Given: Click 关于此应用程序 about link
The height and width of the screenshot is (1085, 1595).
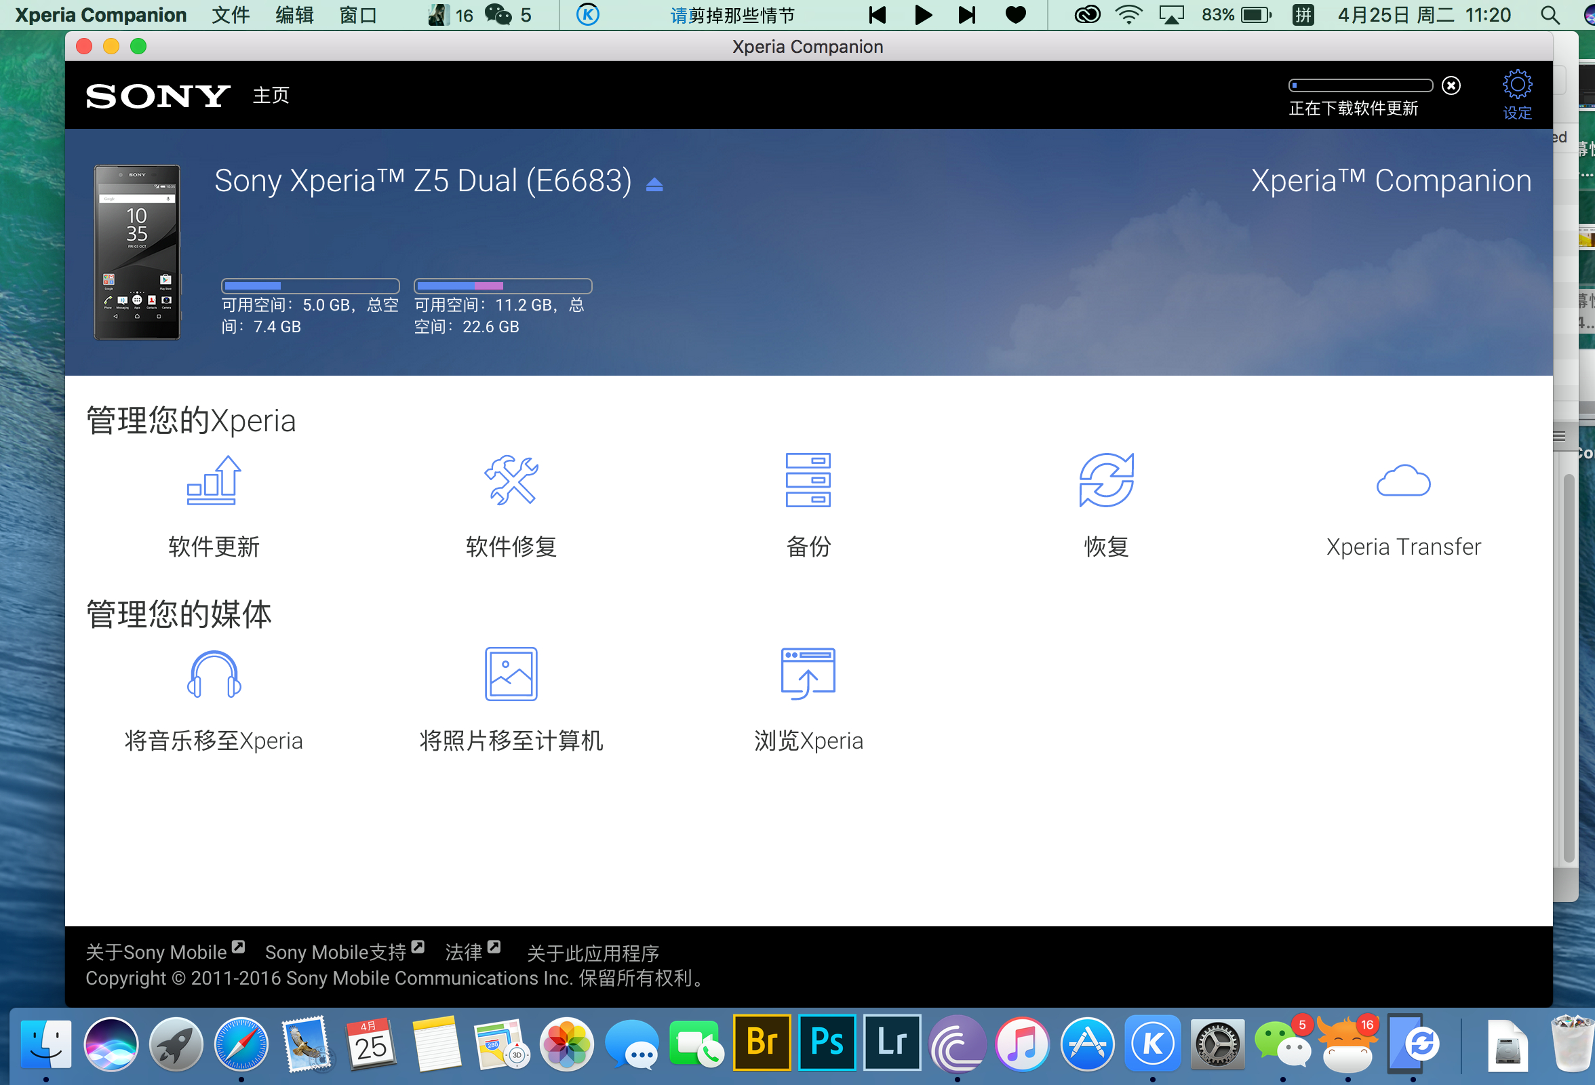Looking at the screenshot, I should (592, 953).
